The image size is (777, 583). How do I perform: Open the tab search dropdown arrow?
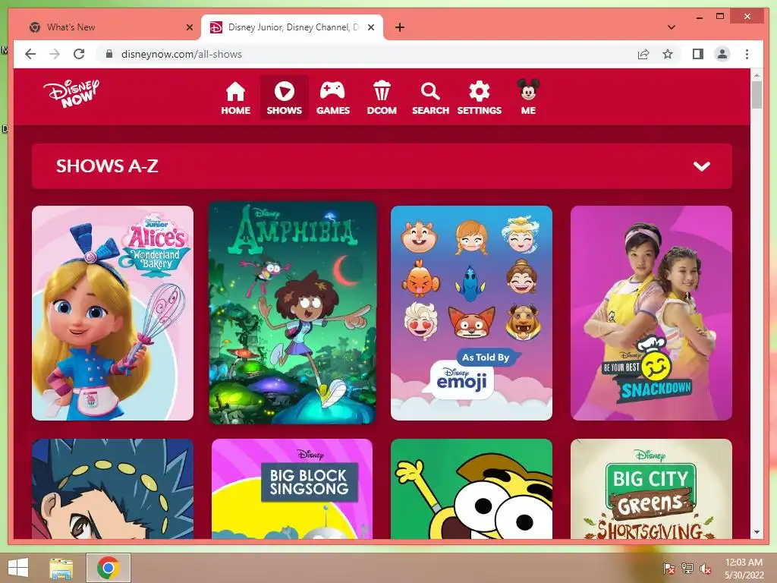click(x=672, y=28)
